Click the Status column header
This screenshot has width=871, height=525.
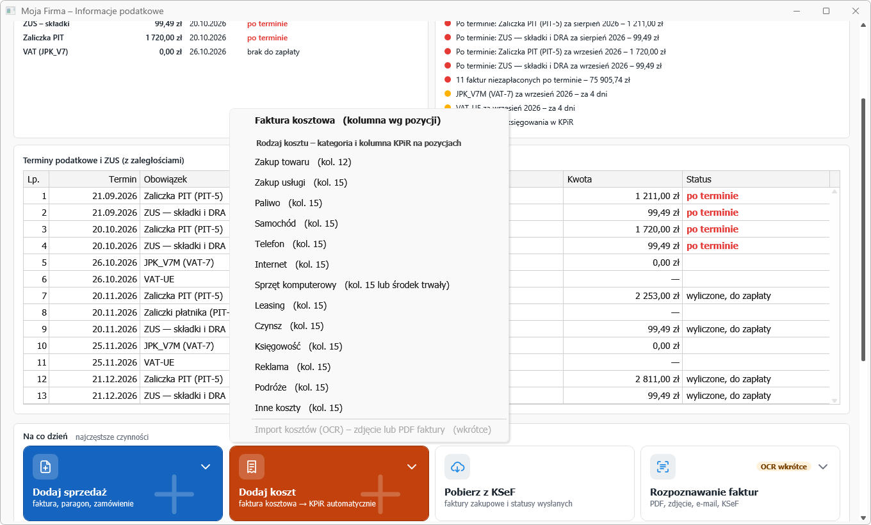tap(756, 179)
